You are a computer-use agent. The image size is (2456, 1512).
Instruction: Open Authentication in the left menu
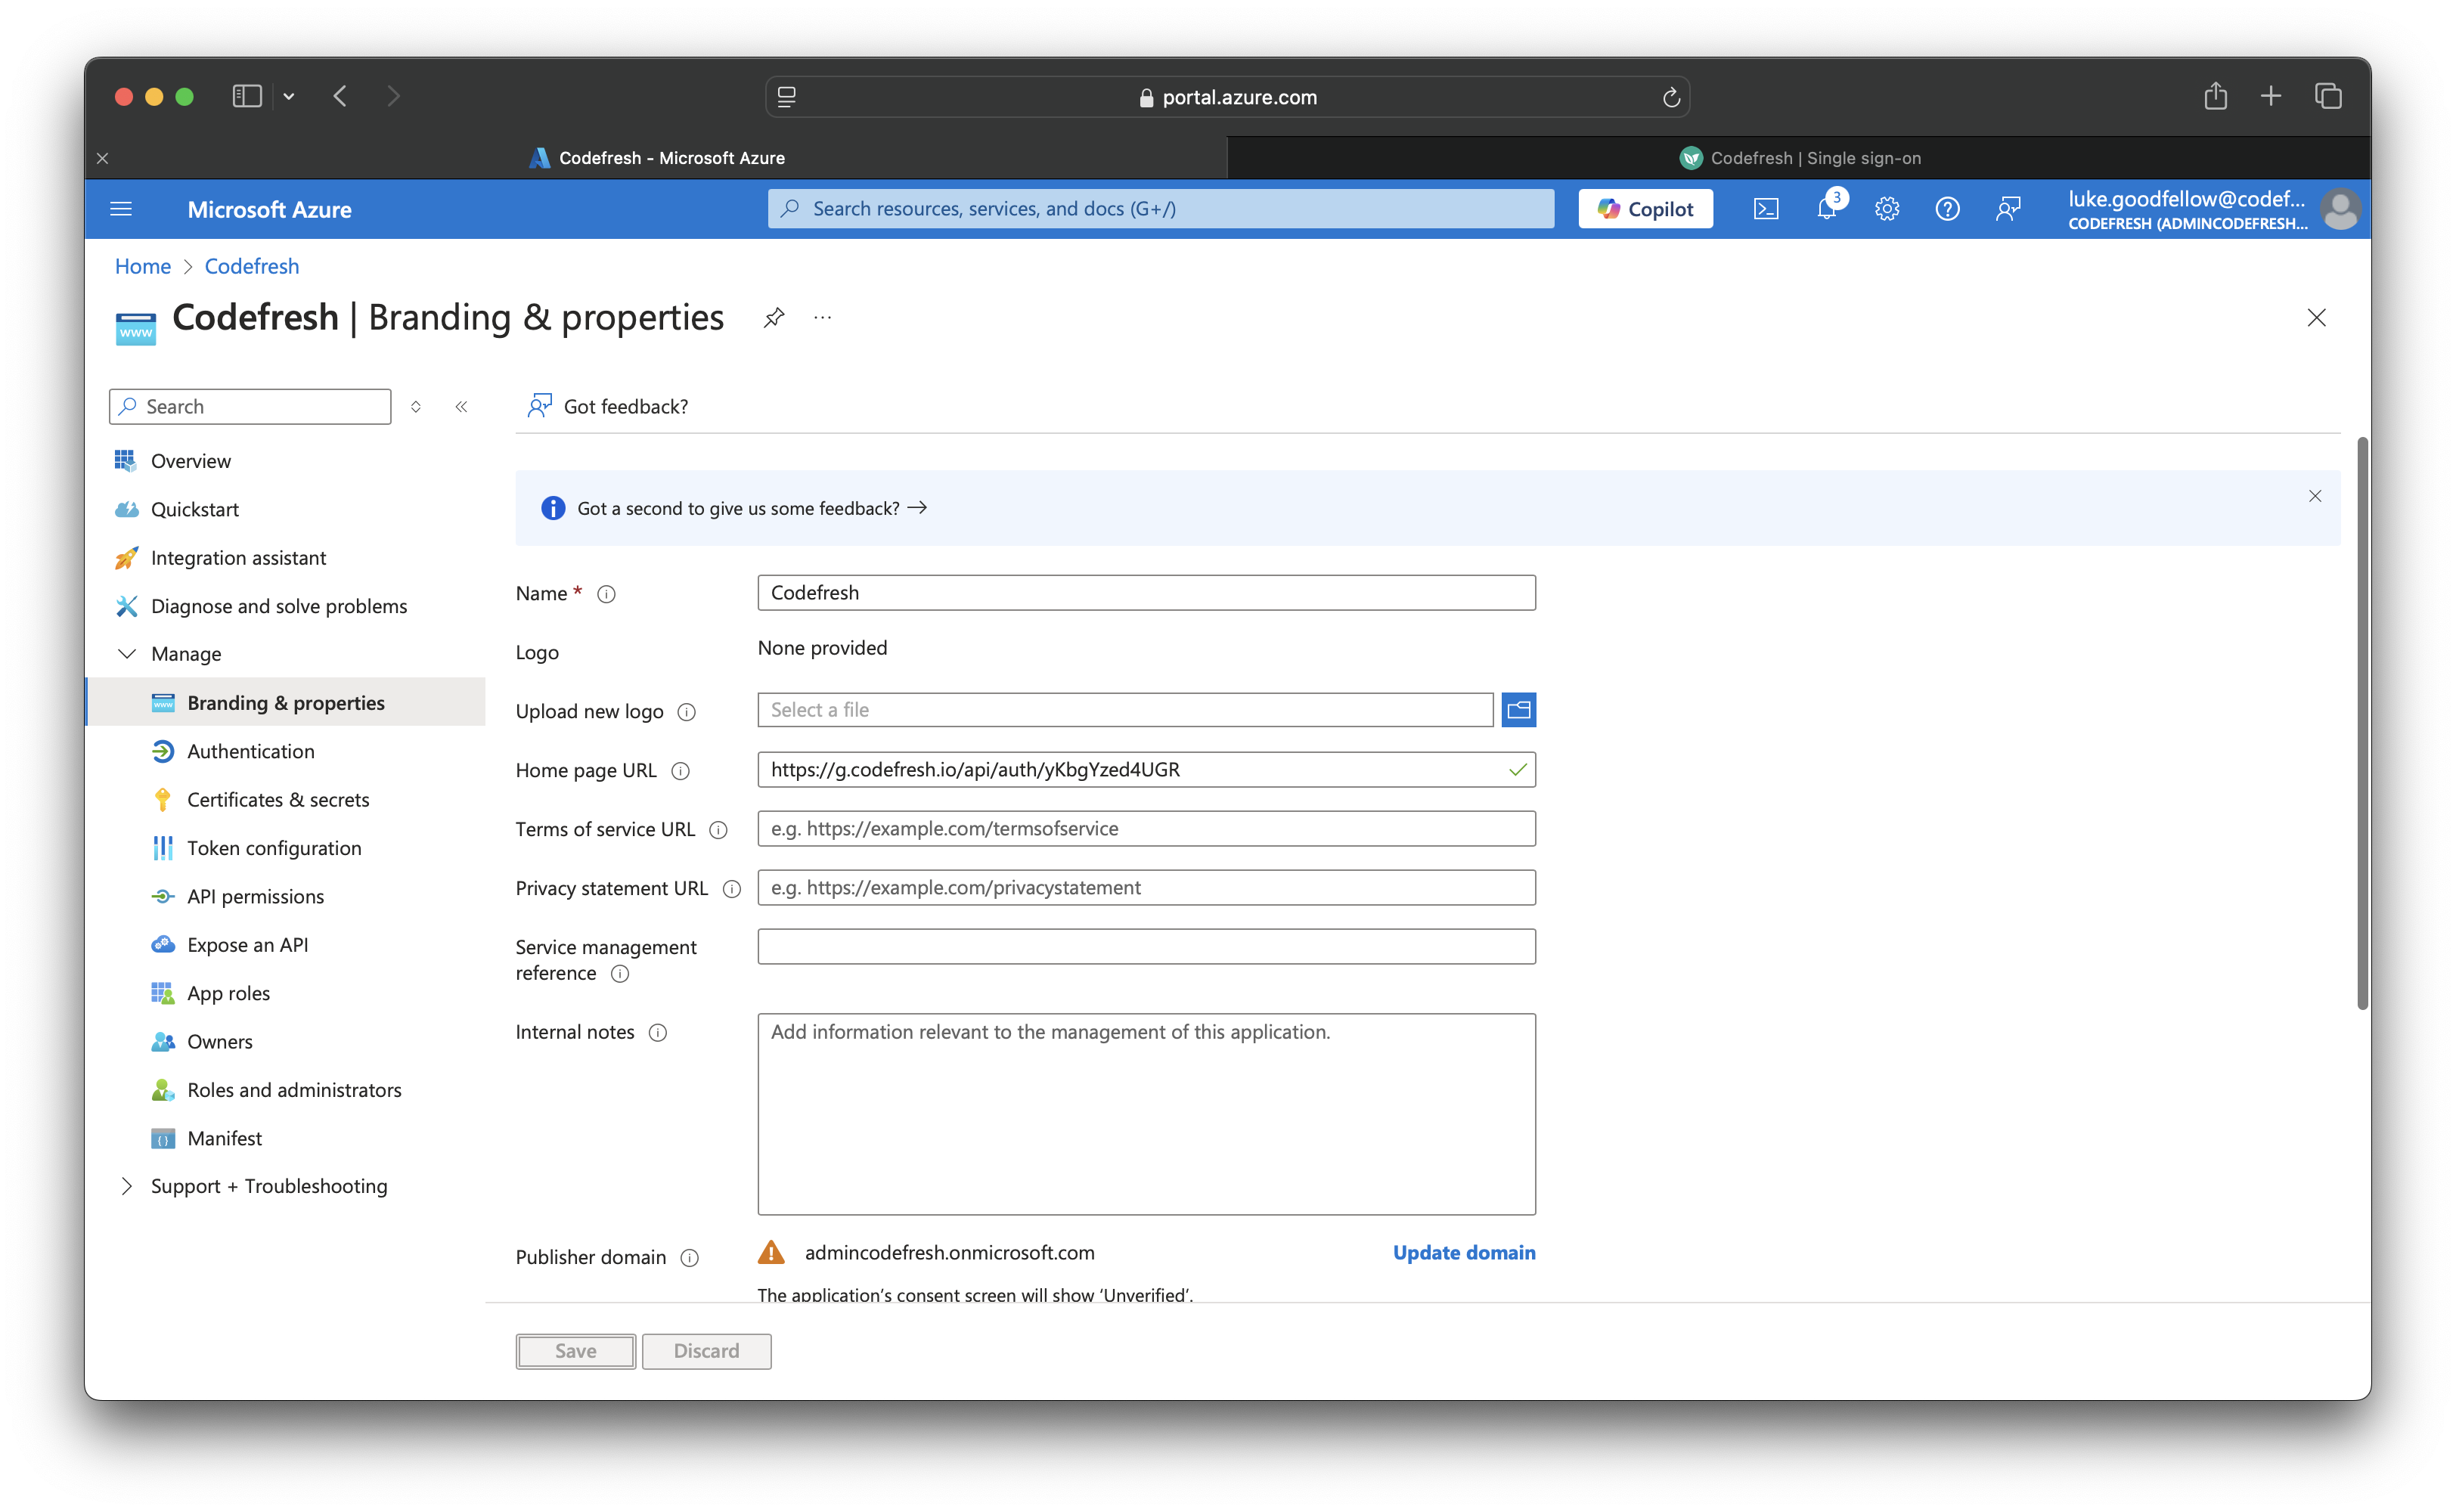tap(250, 751)
